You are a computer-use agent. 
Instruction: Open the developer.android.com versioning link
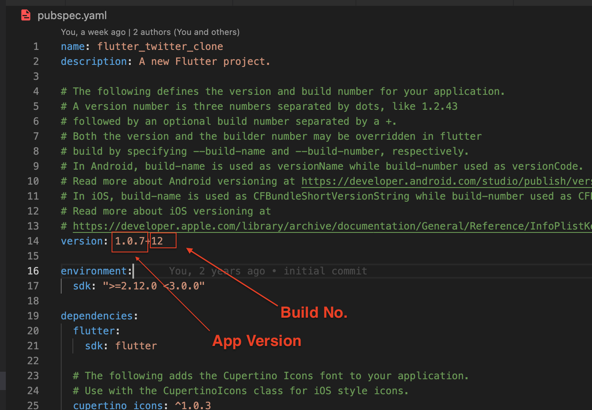click(447, 181)
